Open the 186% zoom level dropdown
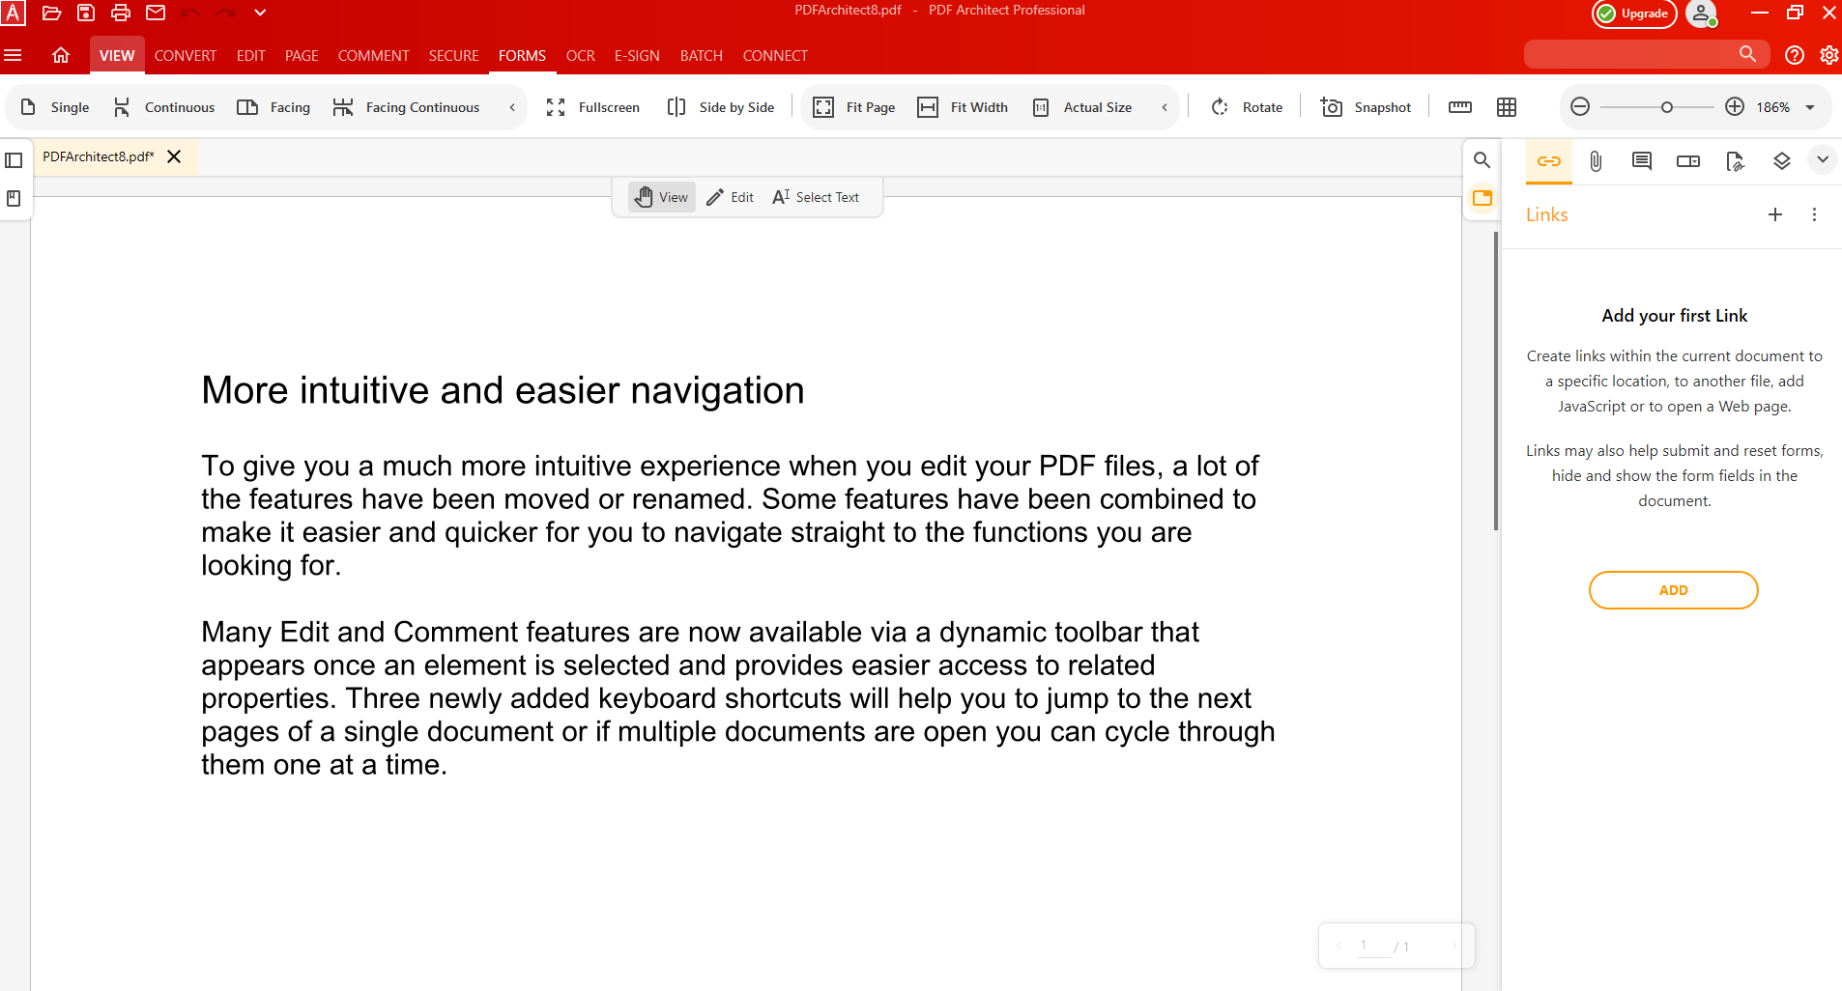The height and width of the screenshot is (991, 1842). (1810, 107)
